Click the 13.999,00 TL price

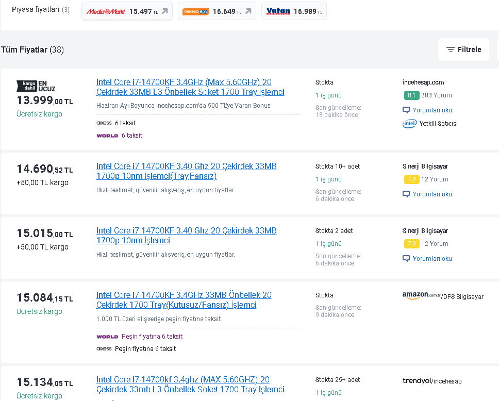click(44, 100)
